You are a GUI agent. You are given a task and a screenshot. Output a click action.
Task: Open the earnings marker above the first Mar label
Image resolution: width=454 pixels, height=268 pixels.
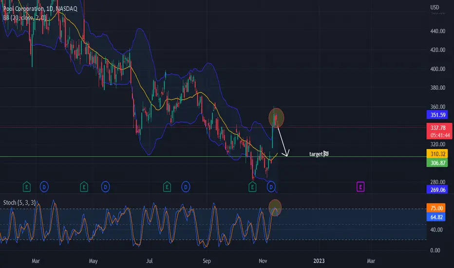(x=27, y=187)
